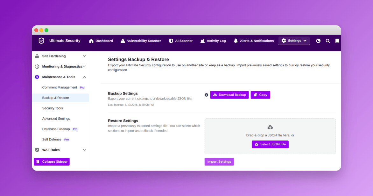
Task: Click the cloud upload icon in drop zone
Action: point(270,127)
